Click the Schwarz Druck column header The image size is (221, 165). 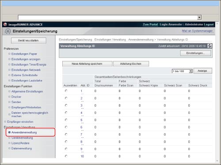point(198,85)
